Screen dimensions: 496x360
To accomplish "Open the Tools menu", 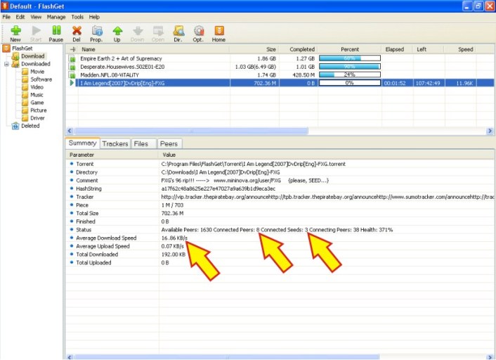I will (x=77, y=17).
